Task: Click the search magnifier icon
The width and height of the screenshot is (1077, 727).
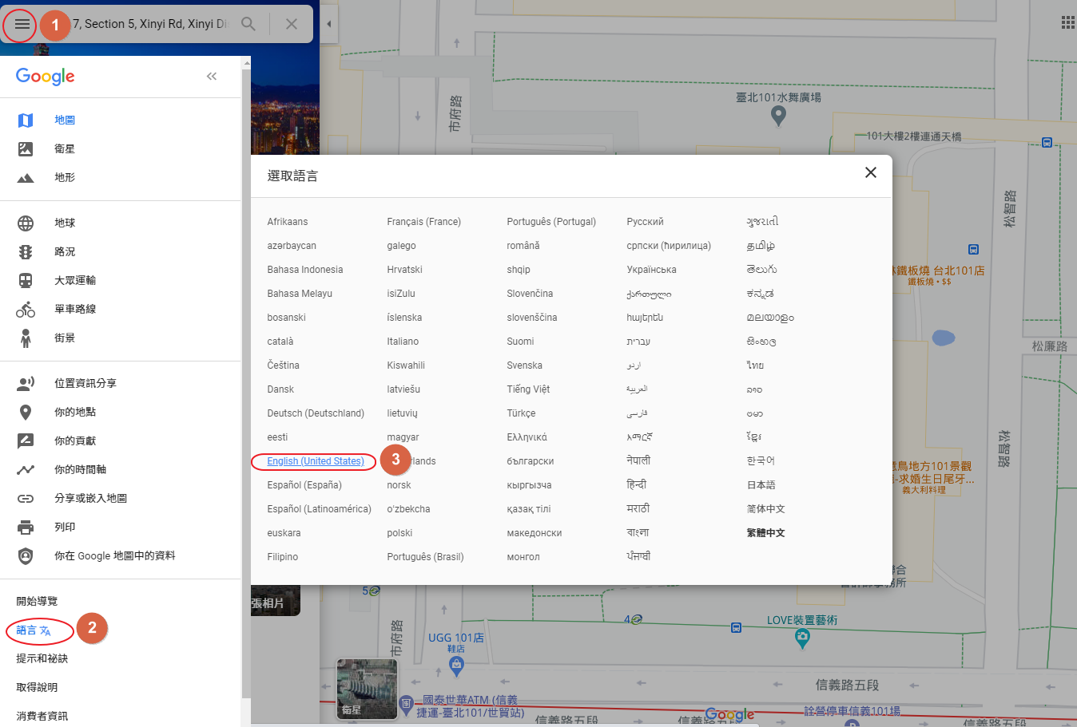Action: (248, 24)
